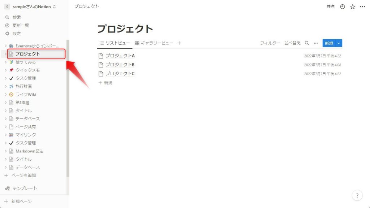Open 設定 gear icon in sidebar
Screen dimensions: 370x208
pyautogui.click(x=7, y=34)
